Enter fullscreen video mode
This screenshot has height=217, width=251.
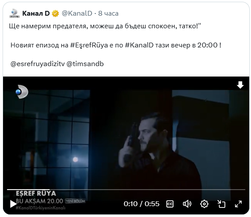pyautogui.click(x=238, y=204)
